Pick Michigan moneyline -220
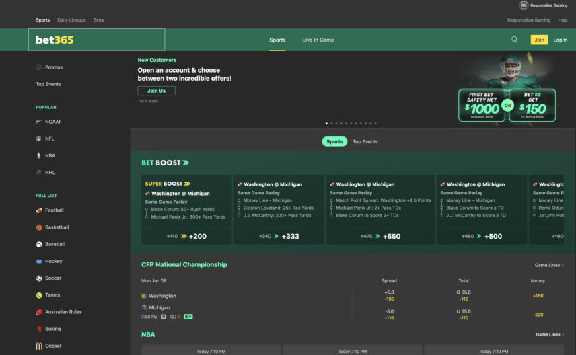 [x=538, y=315]
